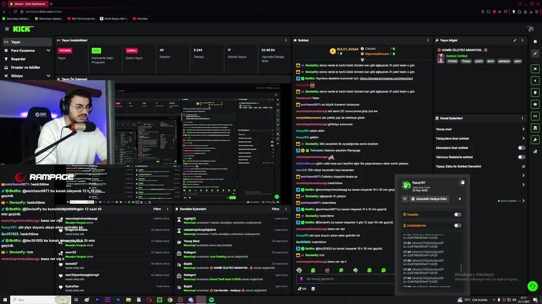The height and width of the screenshot is (304, 542).
Task: Click benwki7 follow entry in feed
Action: point(114,266)
